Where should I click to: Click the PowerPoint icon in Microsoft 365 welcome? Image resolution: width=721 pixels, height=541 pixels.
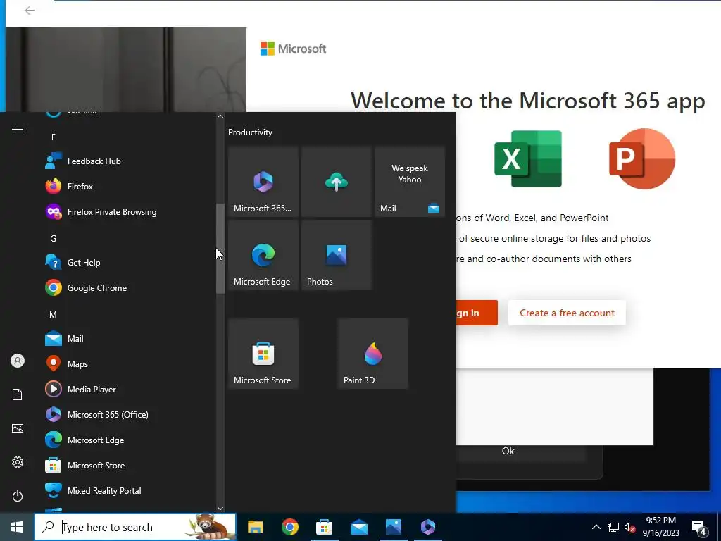642,159
